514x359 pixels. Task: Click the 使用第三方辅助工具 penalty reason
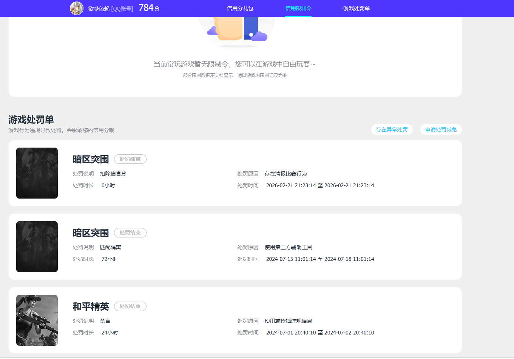coord(288,247)
